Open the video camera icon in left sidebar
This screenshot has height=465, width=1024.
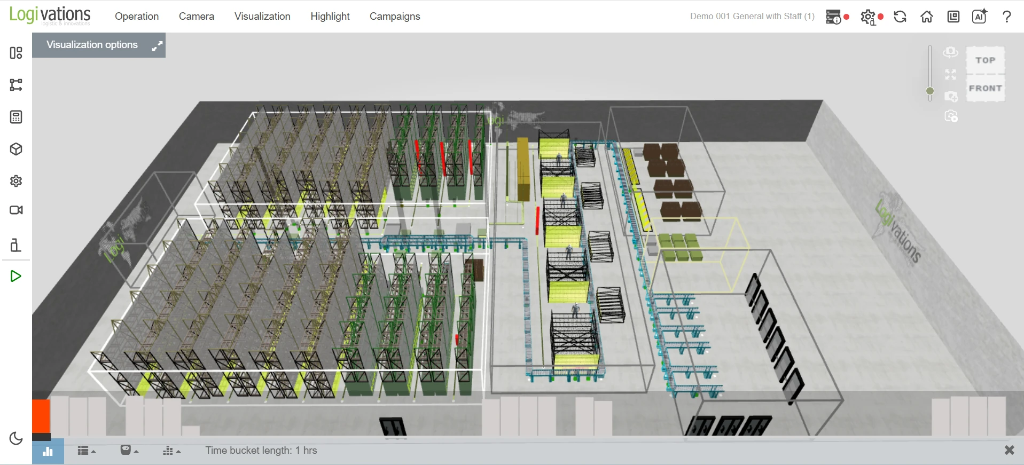(x=16, y=210)
